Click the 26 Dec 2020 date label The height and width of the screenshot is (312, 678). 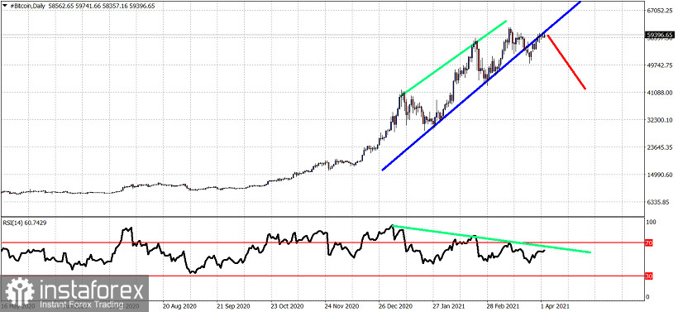396,305
